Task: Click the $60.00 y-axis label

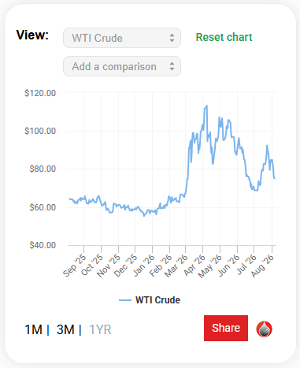Action: pos(43,207)
